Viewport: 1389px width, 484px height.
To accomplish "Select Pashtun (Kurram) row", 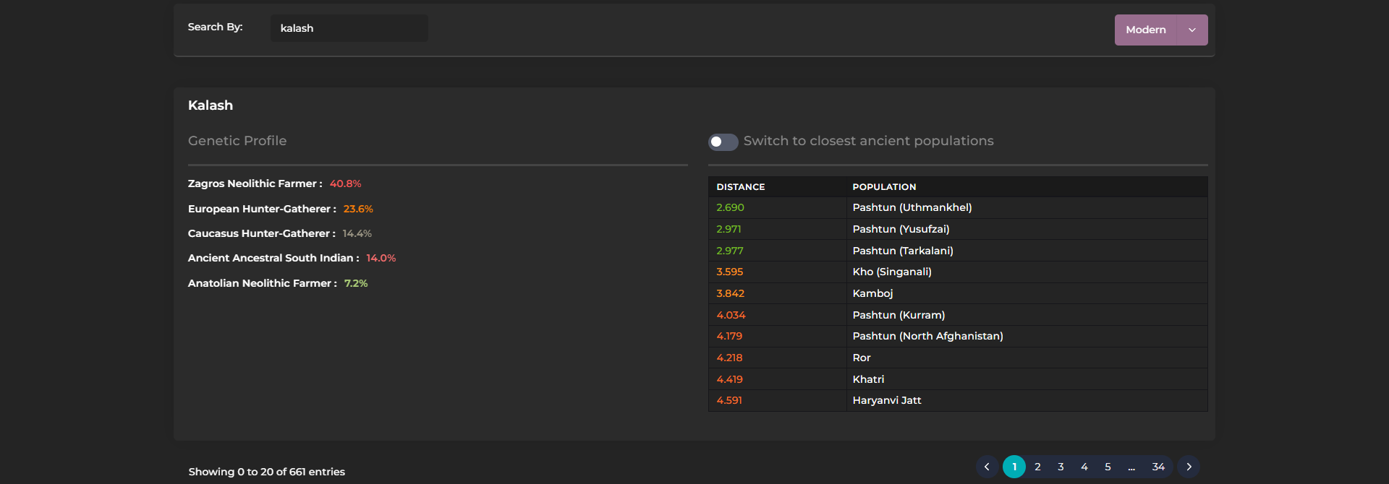I will [x=958, y=315].
